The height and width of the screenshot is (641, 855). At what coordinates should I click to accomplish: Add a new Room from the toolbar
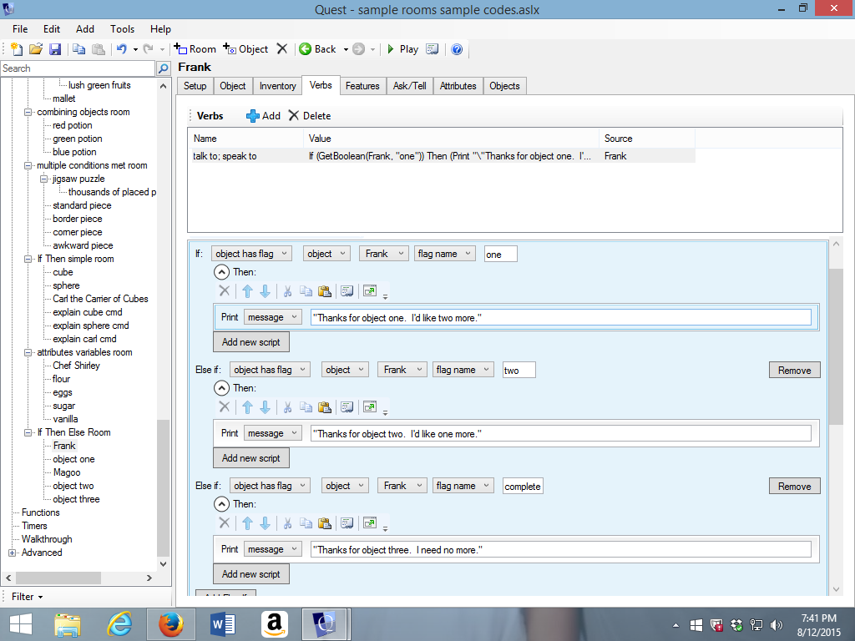[x=195, y=49]
